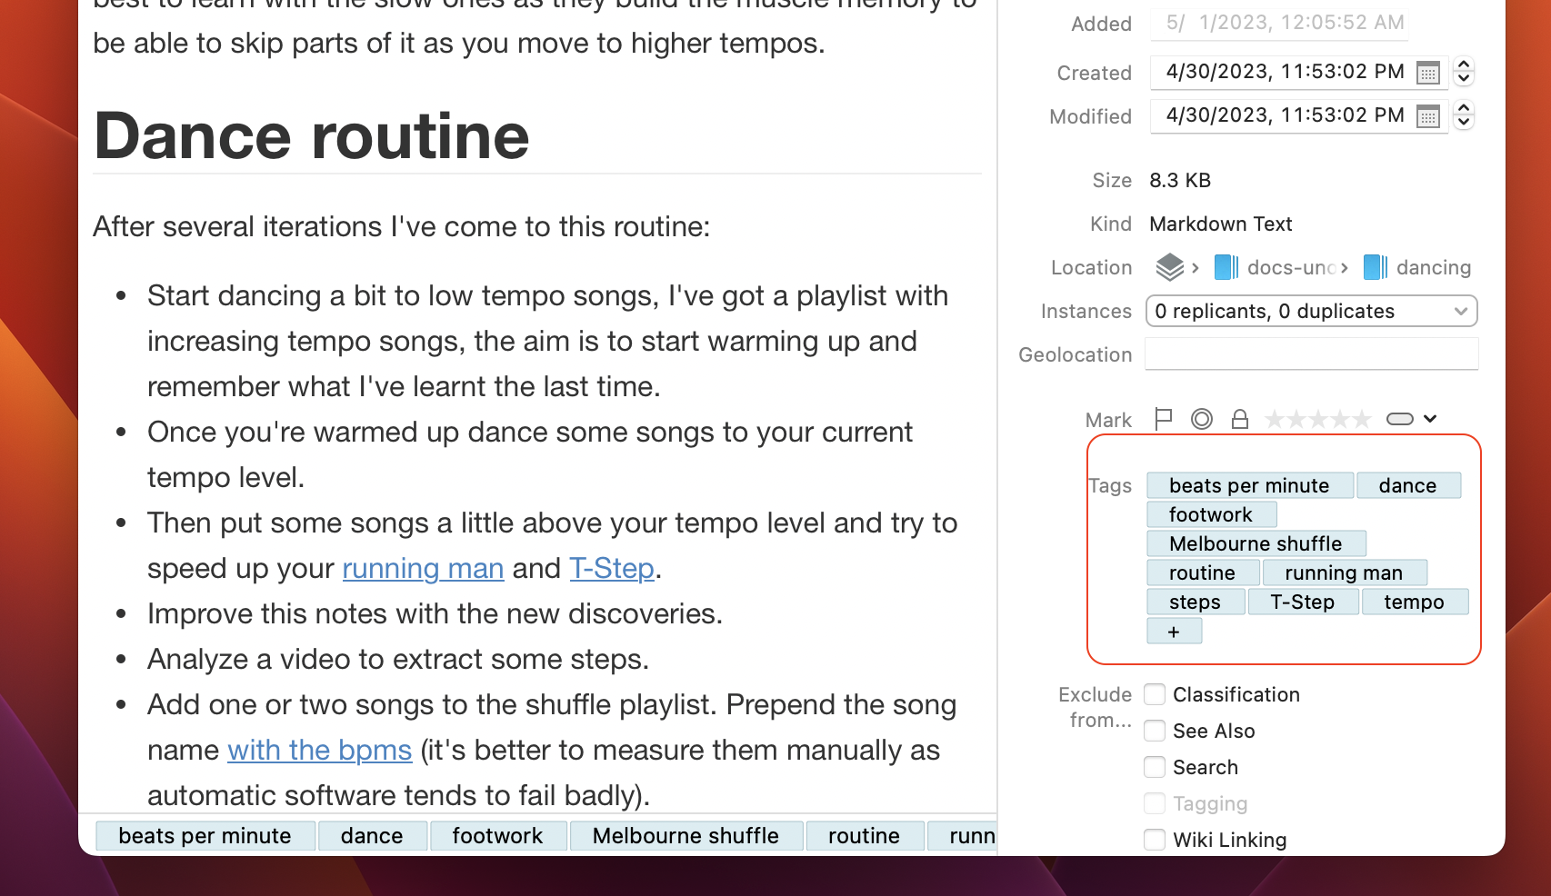
Task: Follow the T-Step hyperlink in text
Action: click(x=611, y=569)
